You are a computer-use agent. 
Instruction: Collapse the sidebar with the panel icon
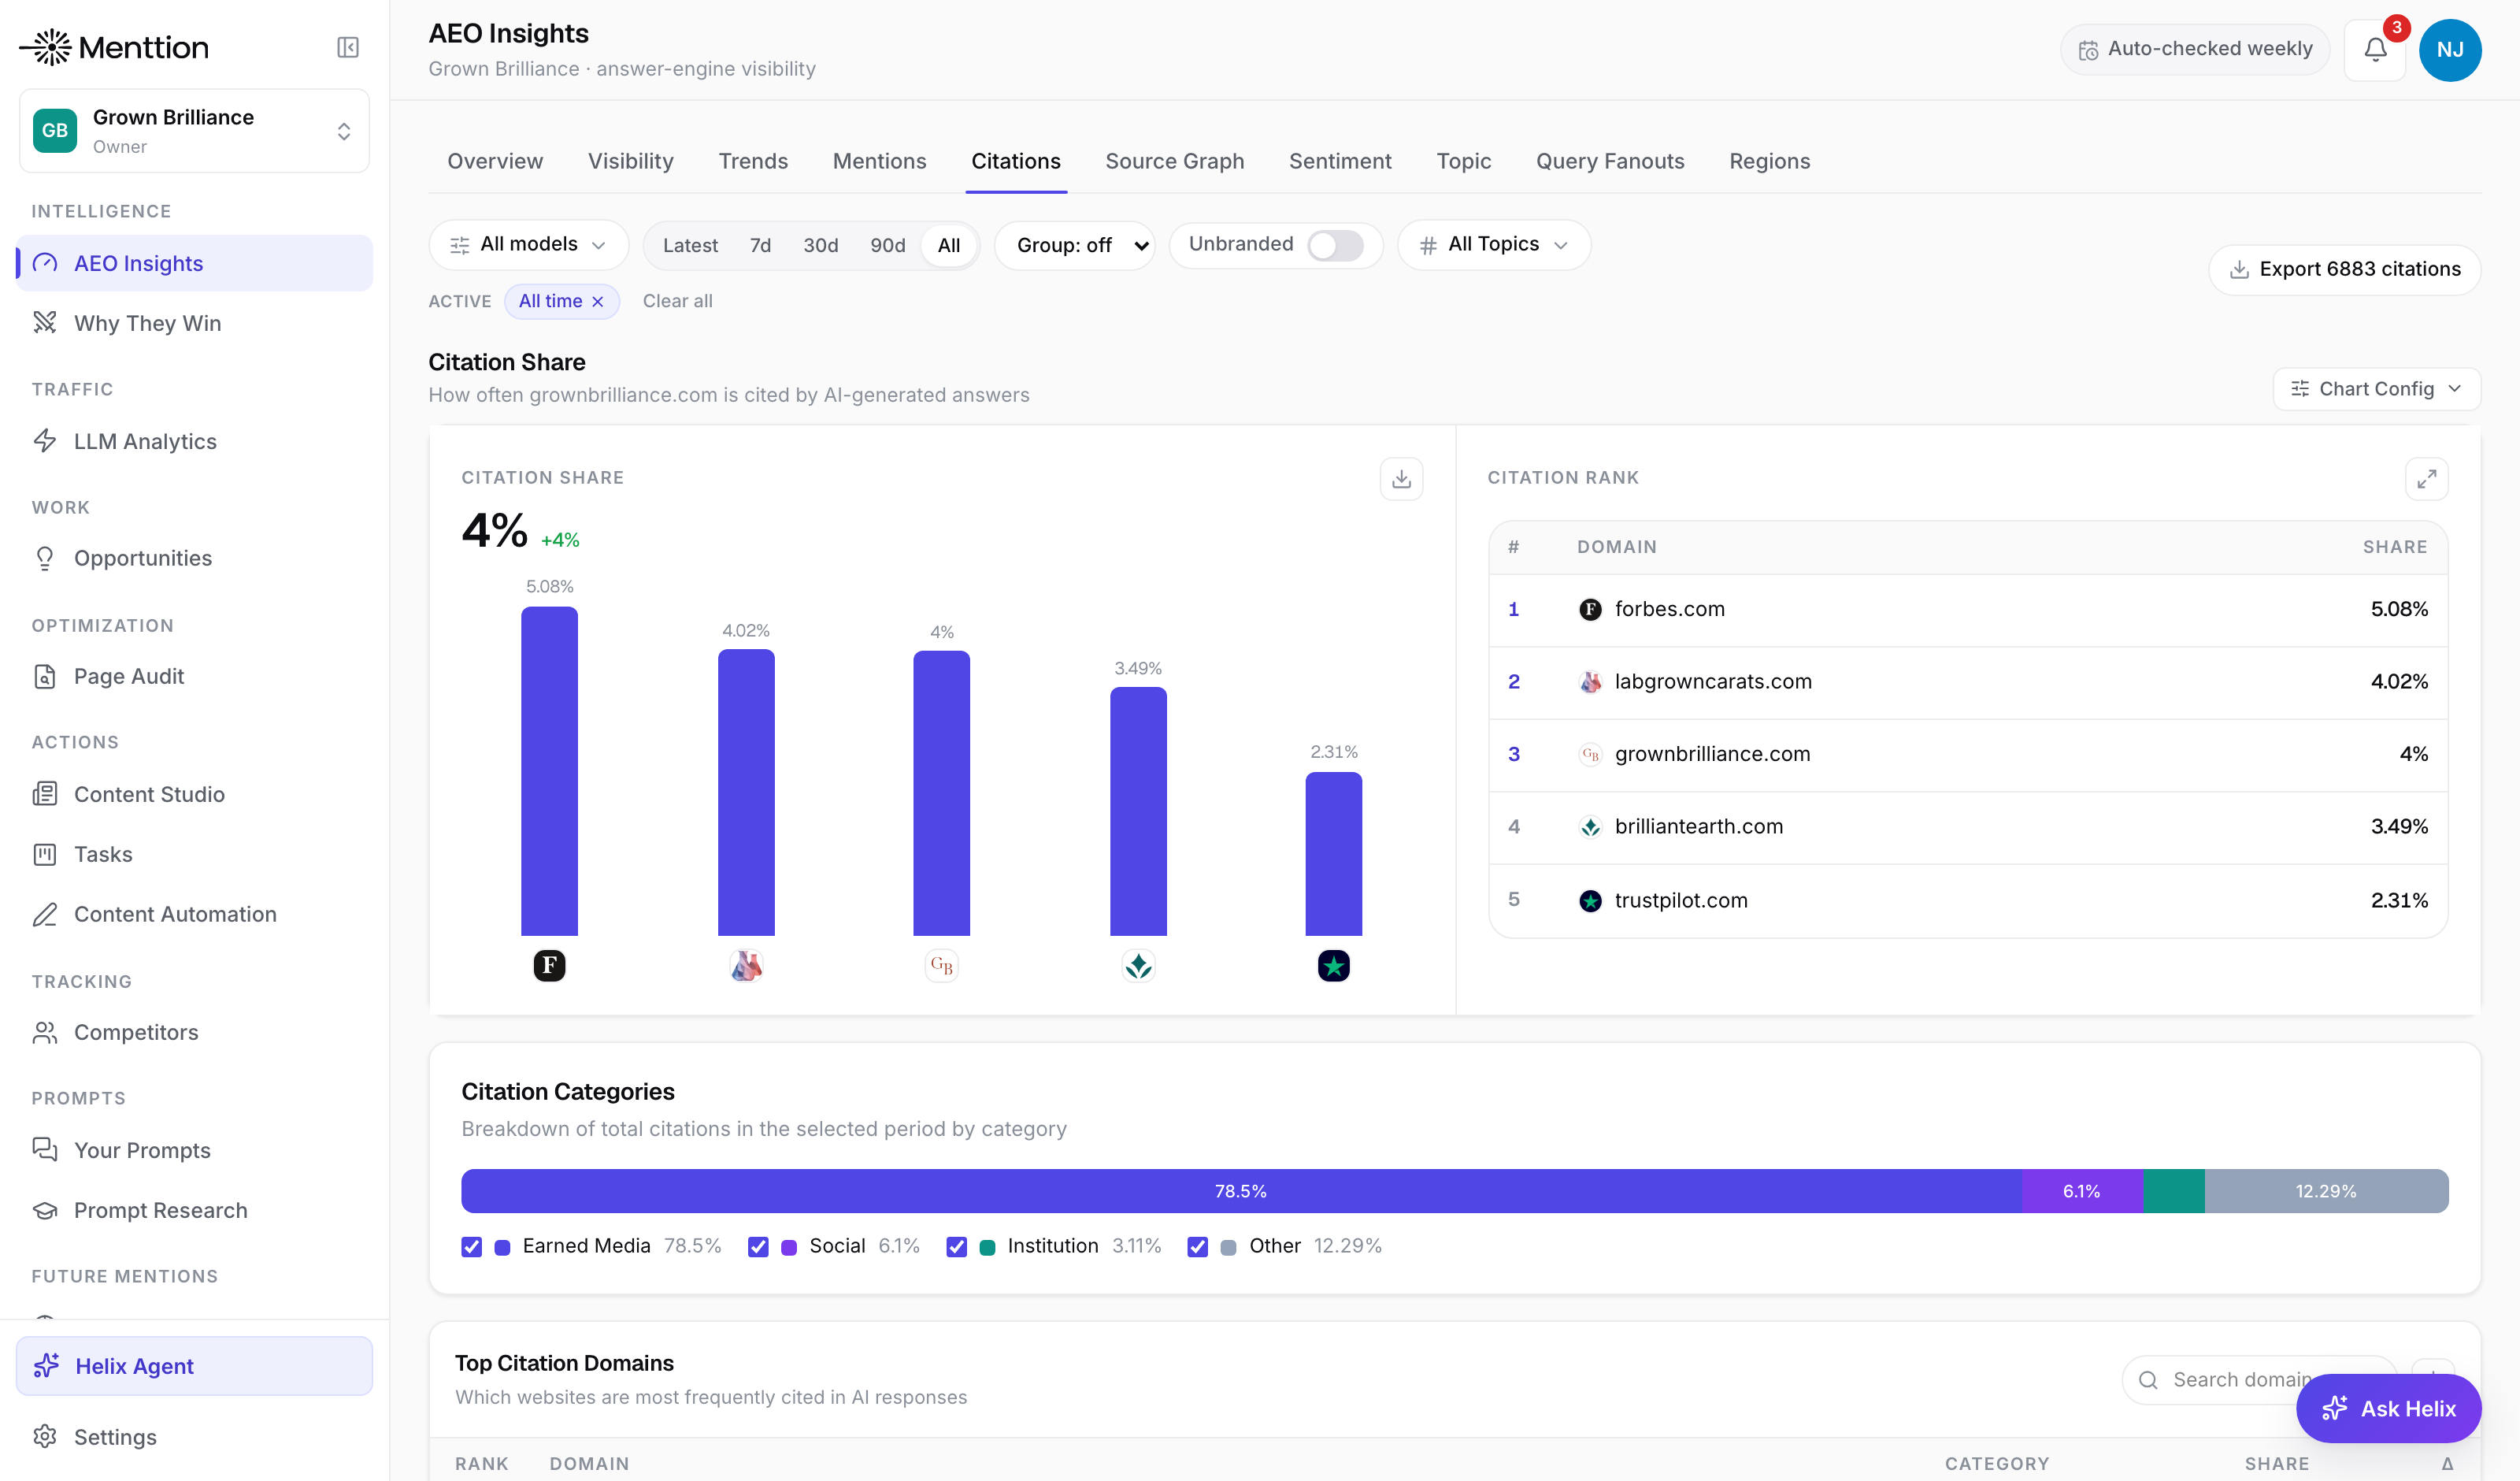coord(347,47)
